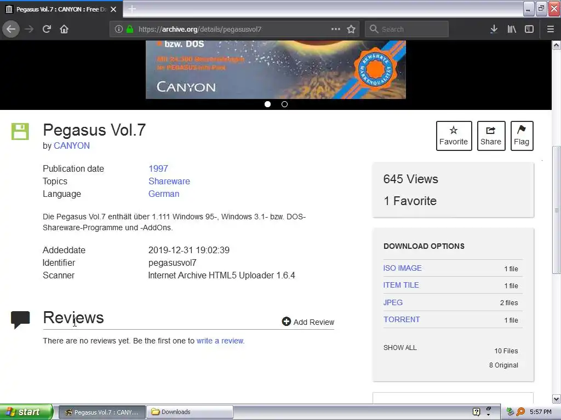Click the Reviews speech bubble icon
This screenshot has height=420, width=561.
coord(20,319)
